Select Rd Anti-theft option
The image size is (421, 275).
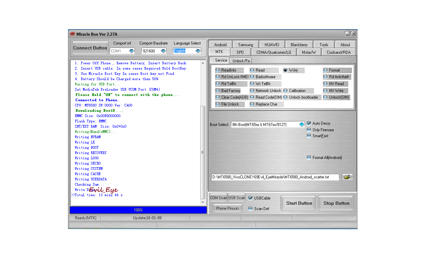click(337, 77)
